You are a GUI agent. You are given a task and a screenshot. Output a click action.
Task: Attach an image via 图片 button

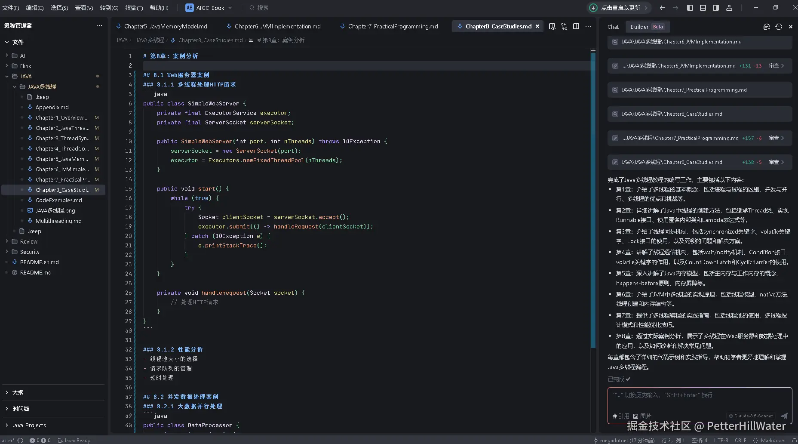(x=642, y=416)
